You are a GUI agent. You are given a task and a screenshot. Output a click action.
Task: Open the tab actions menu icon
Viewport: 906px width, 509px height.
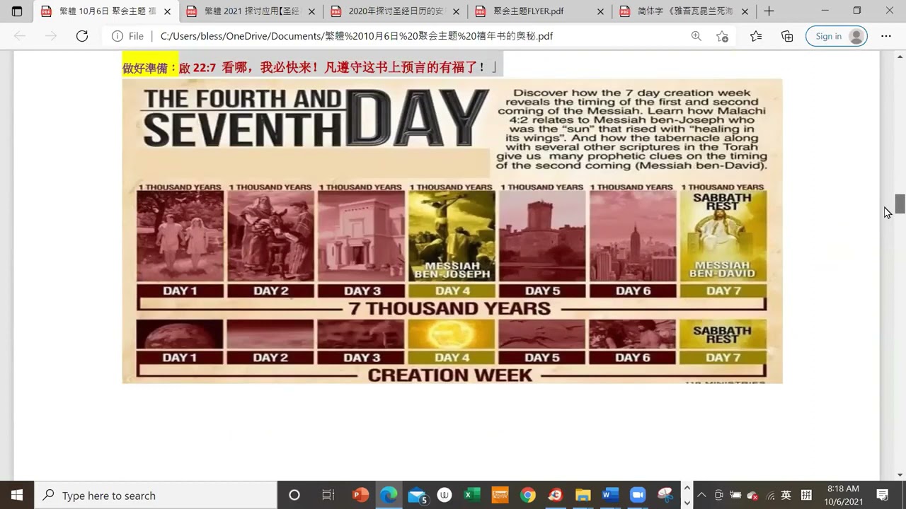coord(17,11)
